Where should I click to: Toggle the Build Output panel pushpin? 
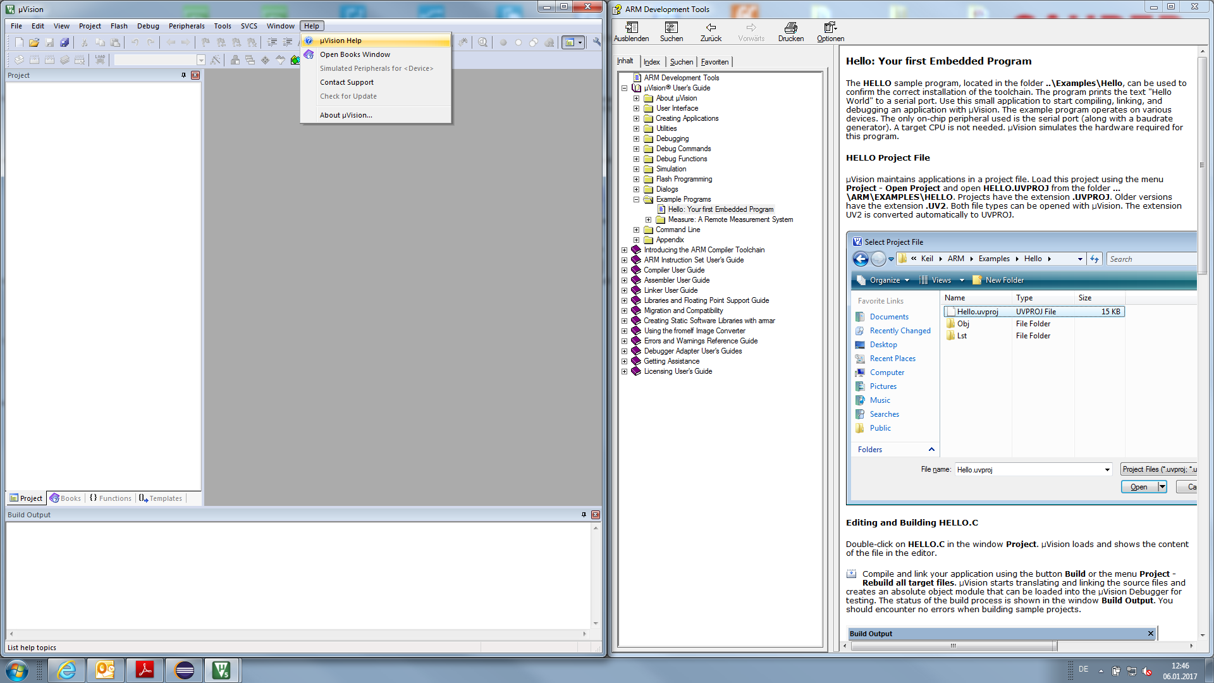click(584, 515)
